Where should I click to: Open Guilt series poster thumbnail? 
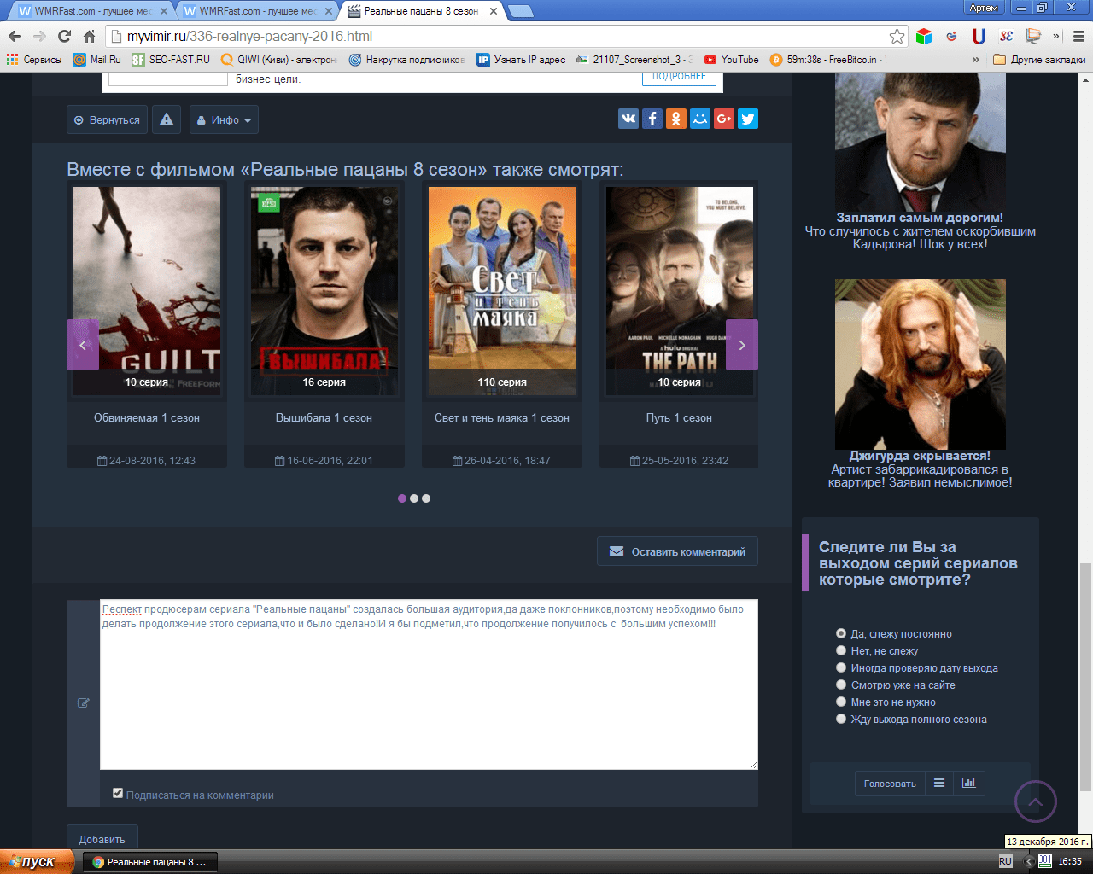pyautogui.click(x=147, y=290)
